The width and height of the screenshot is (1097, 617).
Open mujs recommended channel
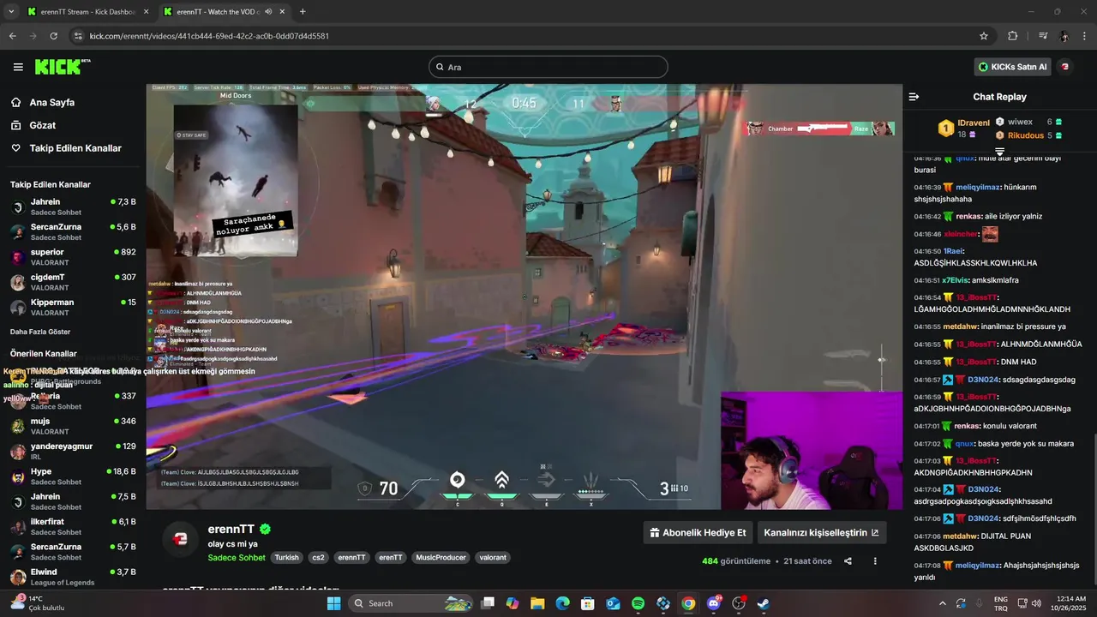[x=73, y=426]
